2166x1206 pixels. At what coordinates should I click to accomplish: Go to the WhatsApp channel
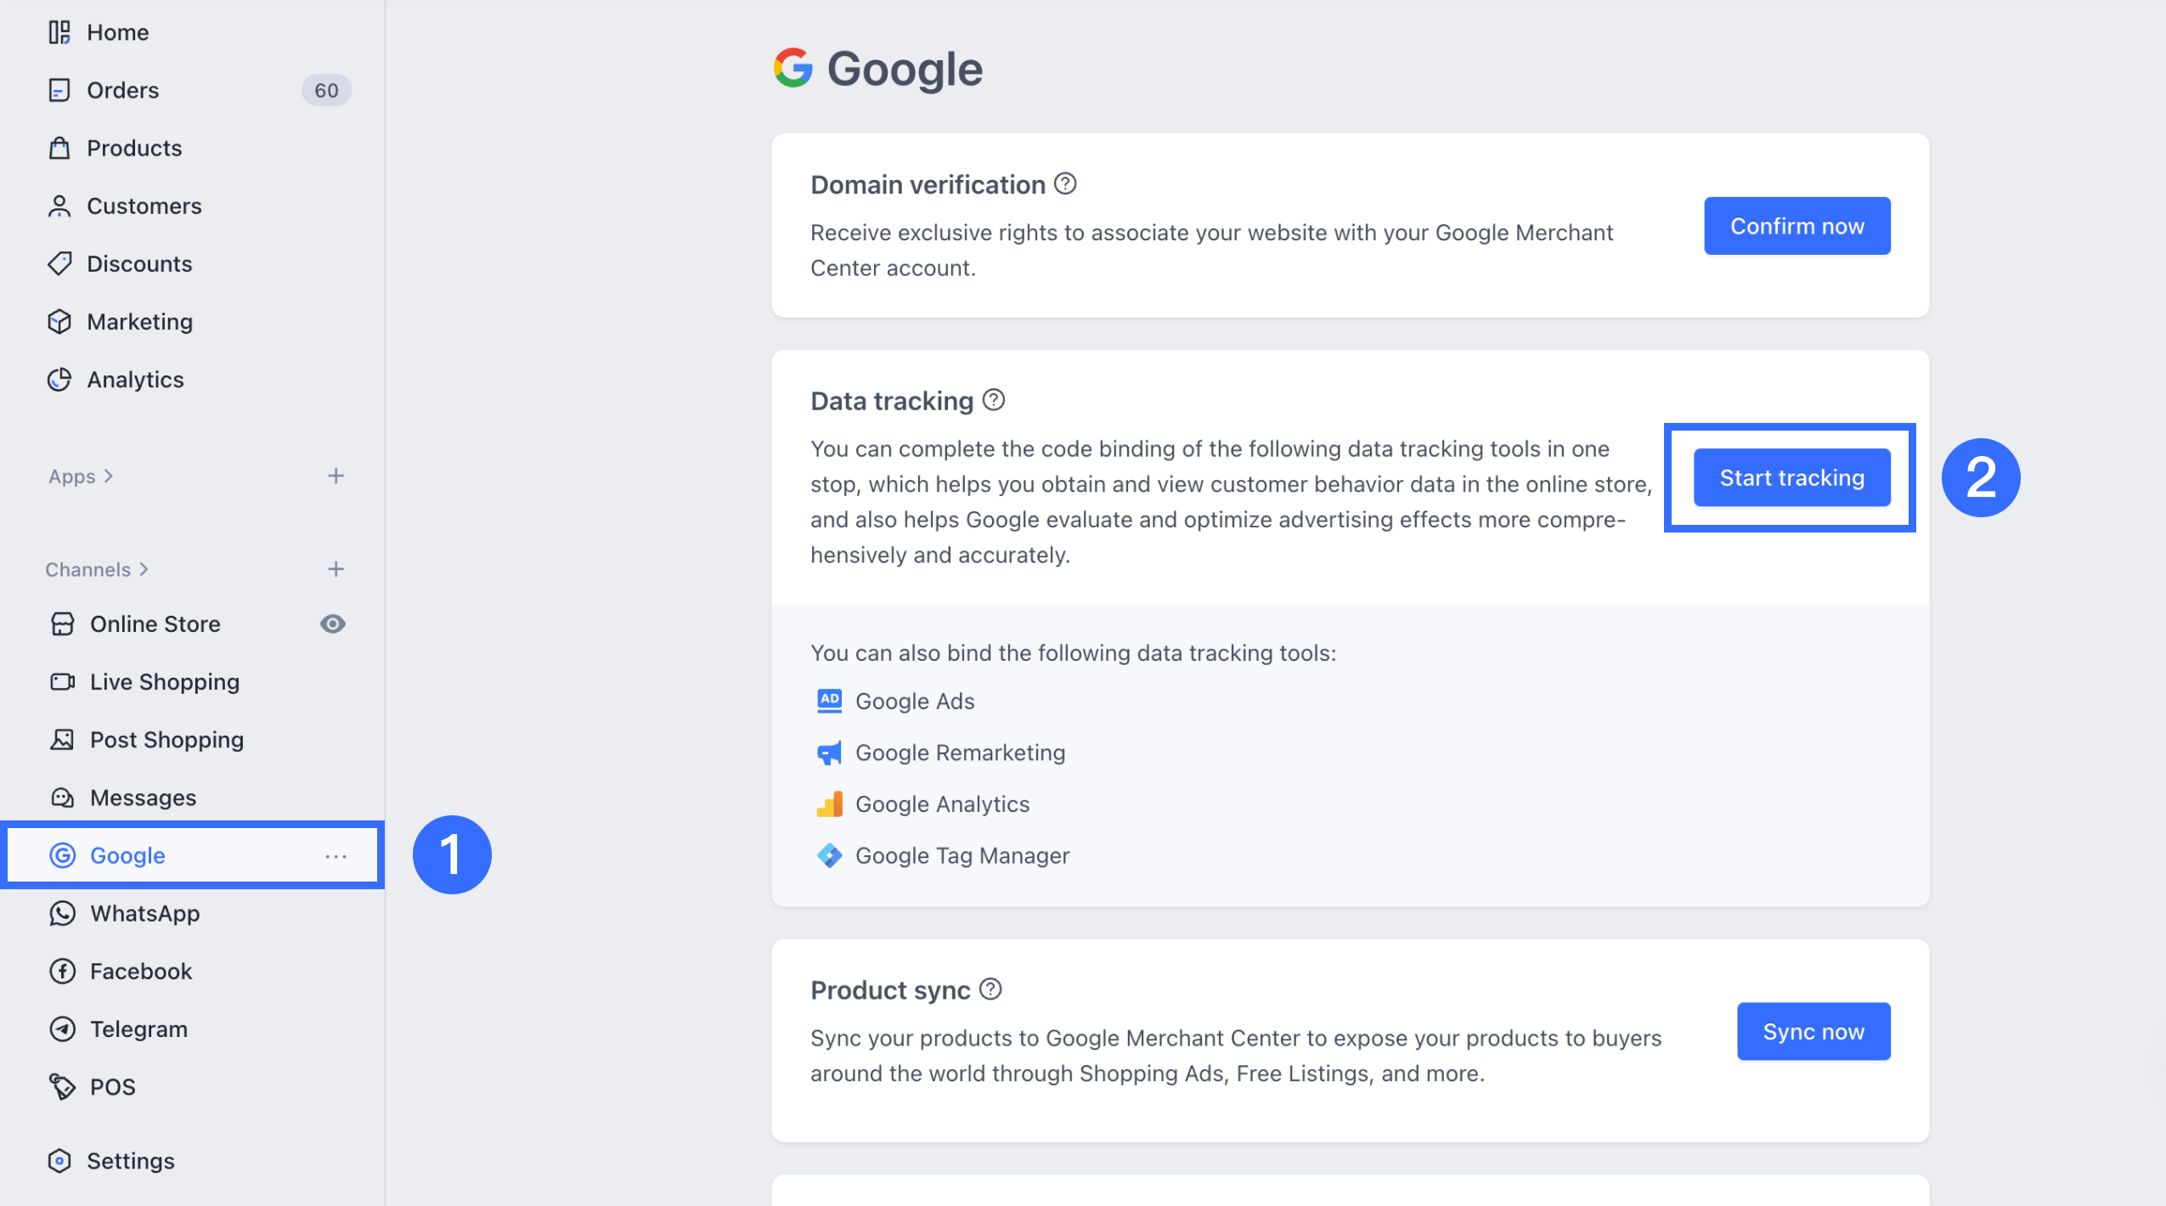pyautogui.click(x=144, y=914)
